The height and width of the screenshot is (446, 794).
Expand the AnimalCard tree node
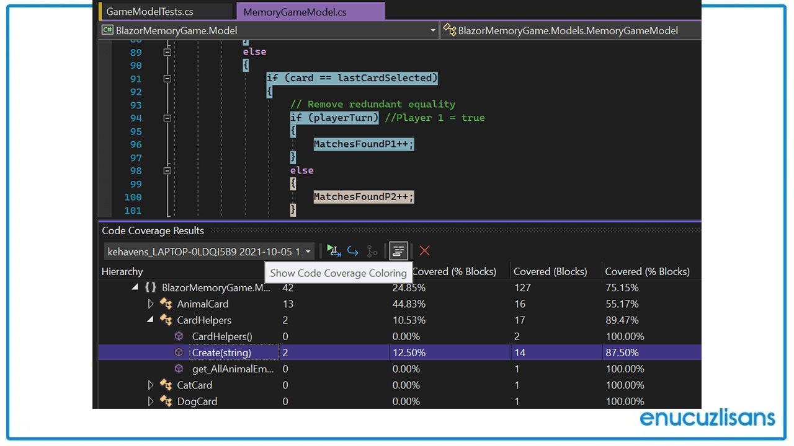[x=151, y=304]
